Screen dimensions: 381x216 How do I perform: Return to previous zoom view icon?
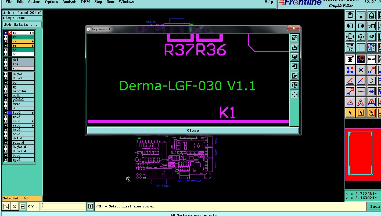click(x=372, y=26)
